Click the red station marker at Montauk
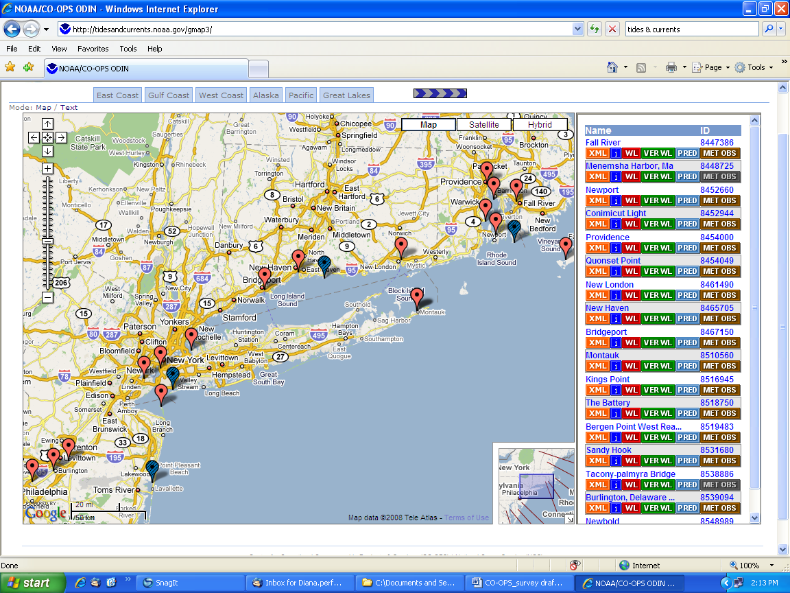This screenshot has width=790, height=593. [x=417, y=298]
